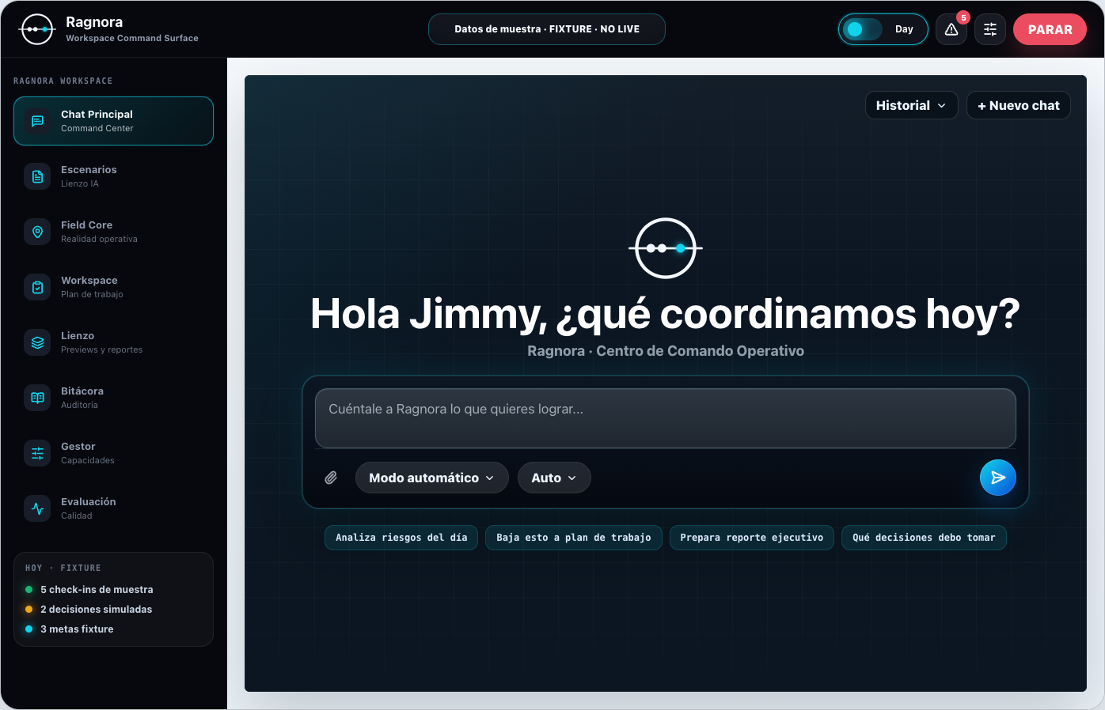
Task: Click the Chat Principal message icon
Action: (x=37, y=121)
